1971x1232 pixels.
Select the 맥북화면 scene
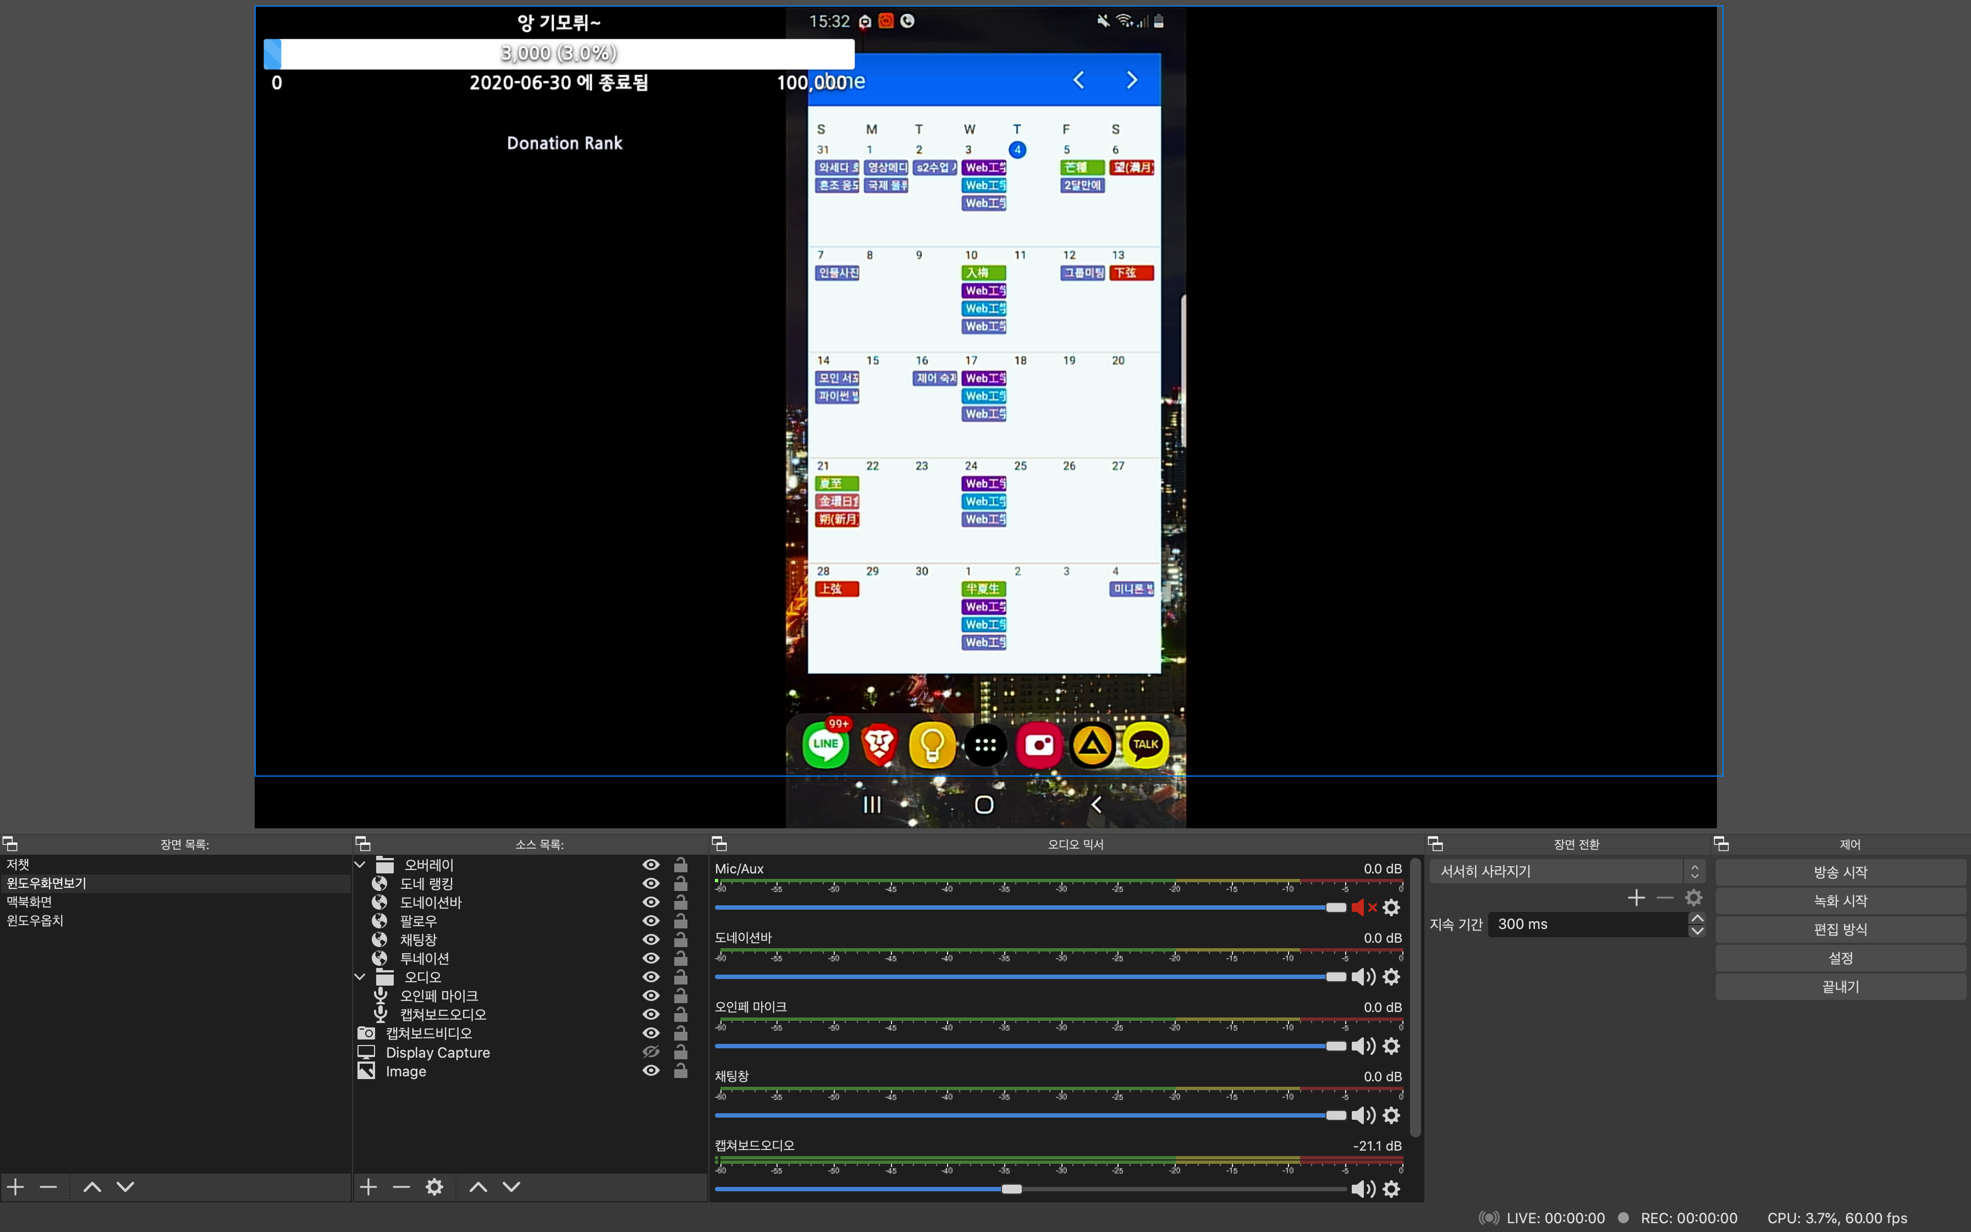[29, 901]
